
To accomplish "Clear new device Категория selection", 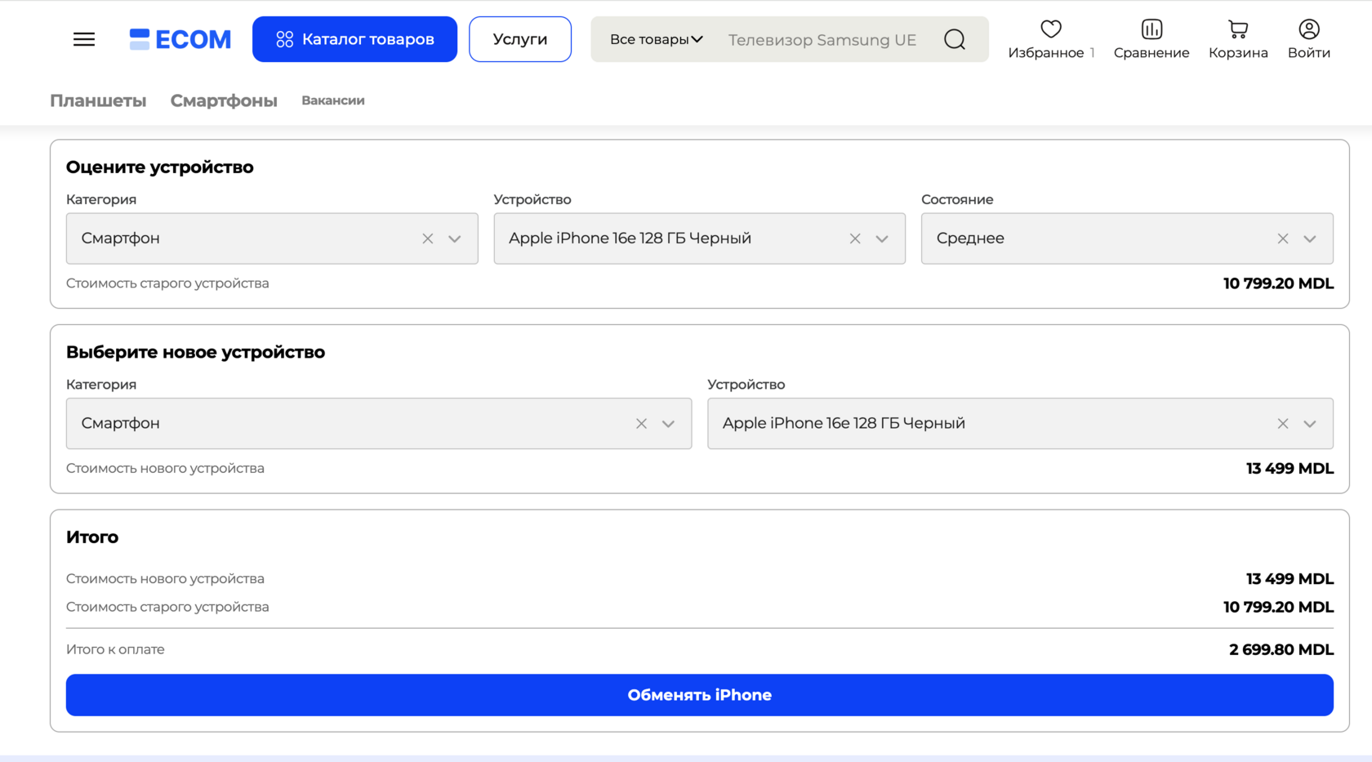I will click(x=641, y=424).
